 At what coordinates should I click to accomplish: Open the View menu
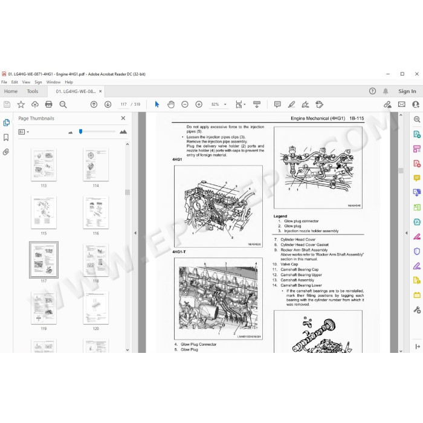[x=26, y=82]
